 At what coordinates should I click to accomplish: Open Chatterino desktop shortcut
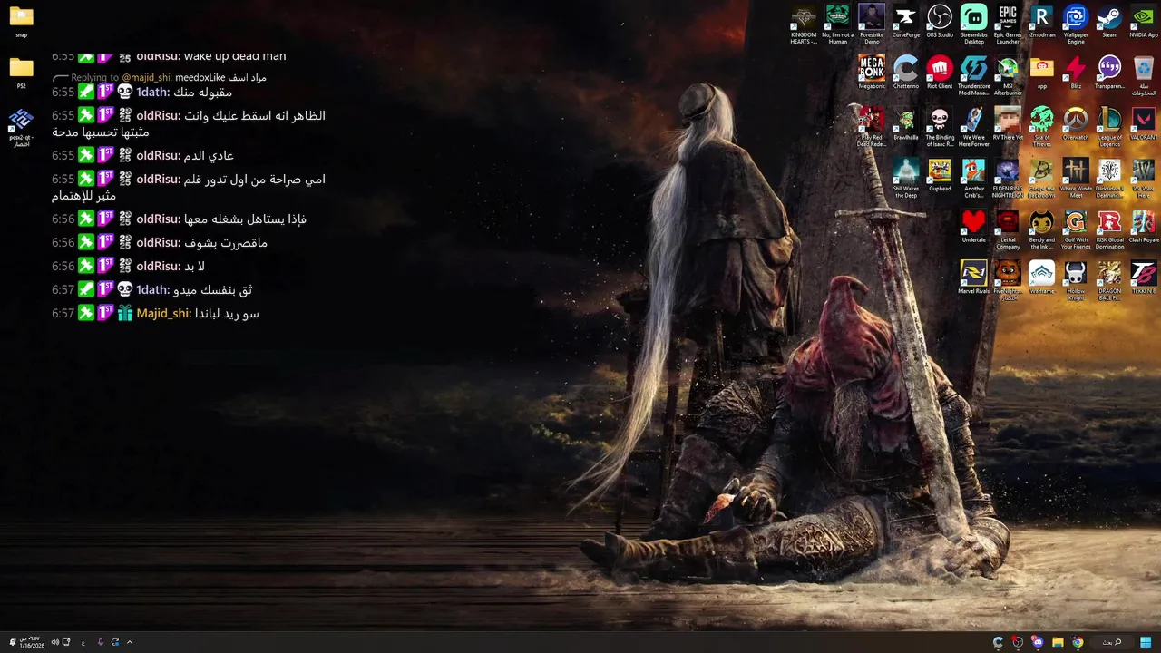point(905,73)
